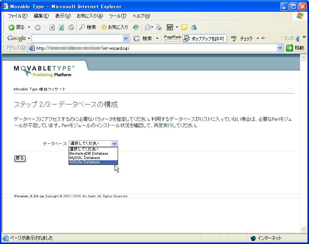The height and width of the screenshot is (244, 309).
Task: Click ポップアップを許可 button
Action: 204,39
